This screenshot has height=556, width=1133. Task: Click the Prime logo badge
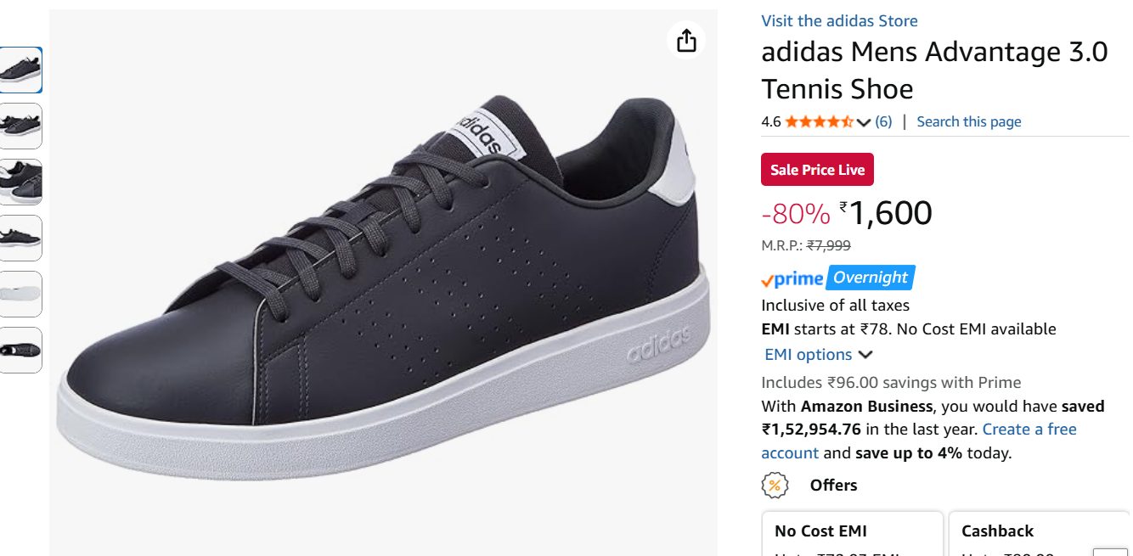click(792, 278)
